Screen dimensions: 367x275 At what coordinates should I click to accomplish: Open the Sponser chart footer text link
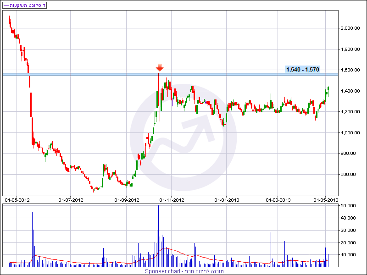click(x=183, y=271)
